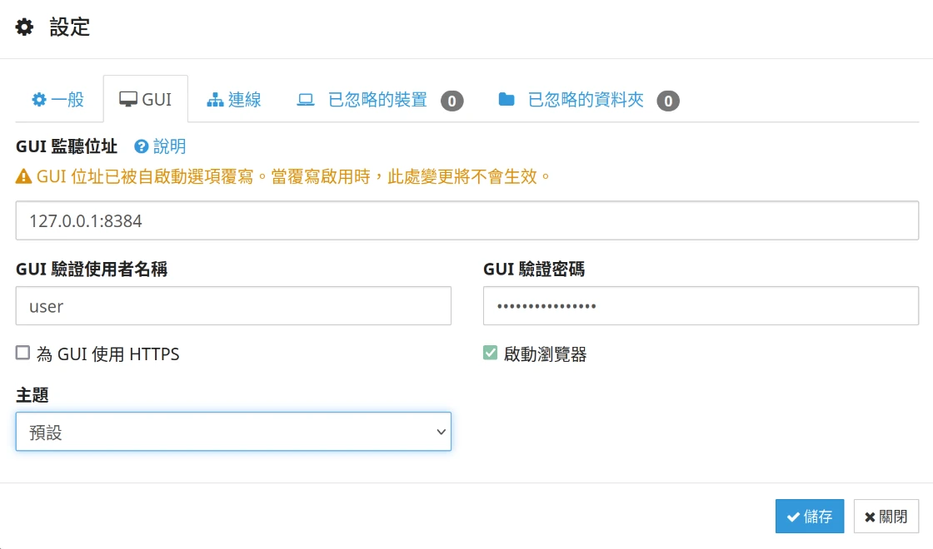Open the 已忽略的裝置 tab

[x=377, y=101]
